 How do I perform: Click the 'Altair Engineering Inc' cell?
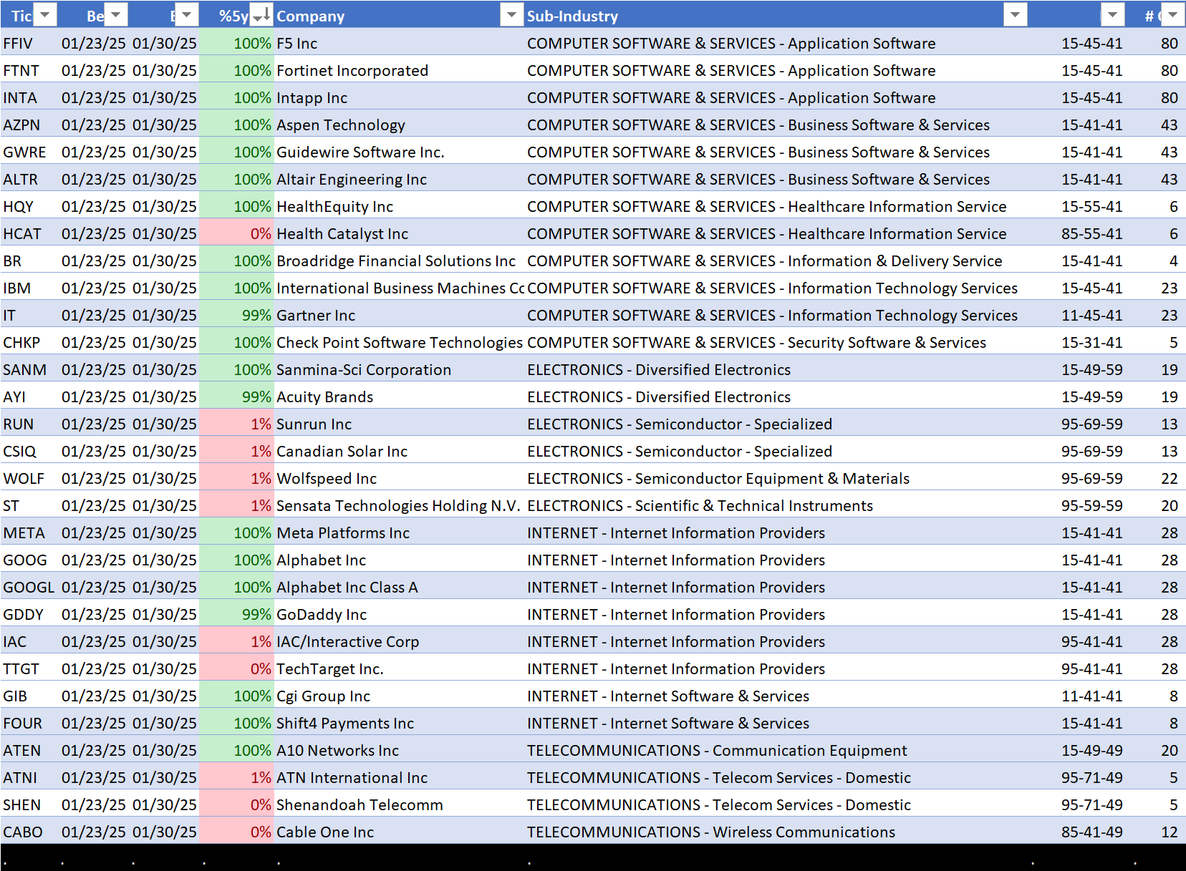(399, 179)
